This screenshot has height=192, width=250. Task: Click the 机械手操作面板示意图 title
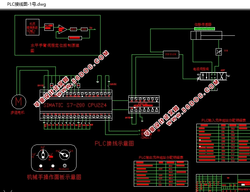coord(54,177)
